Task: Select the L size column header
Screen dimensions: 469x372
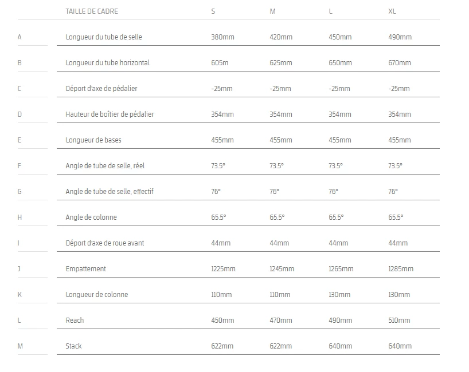Action: [331, 11]
